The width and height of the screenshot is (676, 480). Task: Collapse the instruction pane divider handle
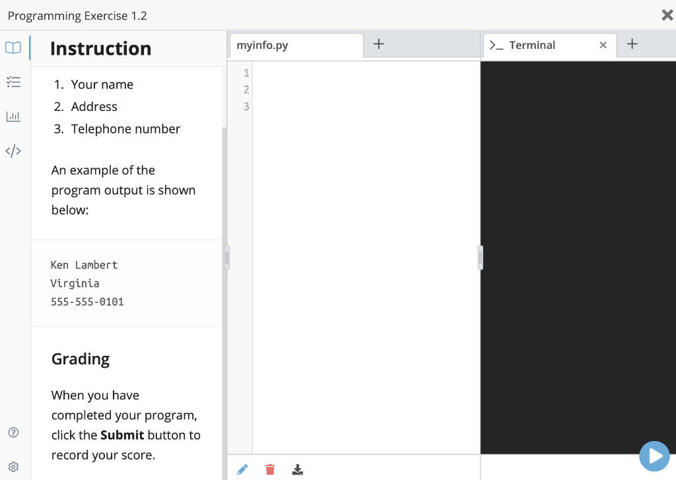tap(227, 257)
